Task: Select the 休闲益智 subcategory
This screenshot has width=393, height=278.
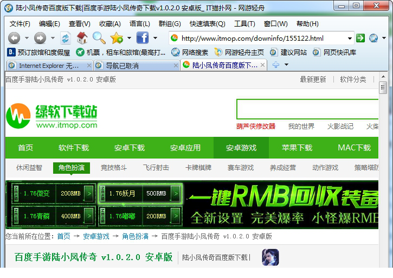Action: point(29,168)
